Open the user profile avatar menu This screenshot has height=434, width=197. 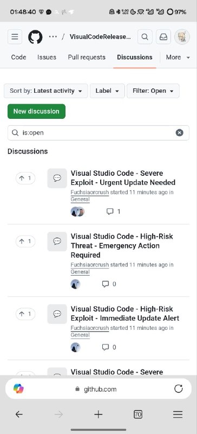tap(182, 37)
